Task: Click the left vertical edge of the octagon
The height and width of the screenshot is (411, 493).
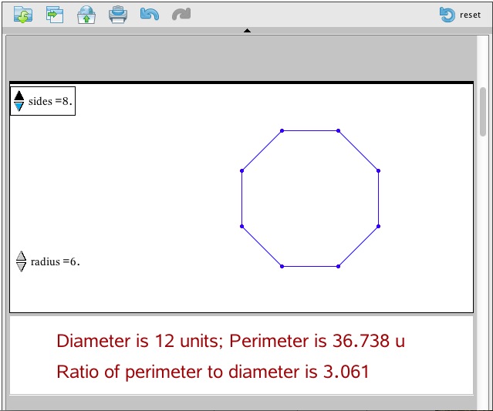Action: [x=241, y=199]
